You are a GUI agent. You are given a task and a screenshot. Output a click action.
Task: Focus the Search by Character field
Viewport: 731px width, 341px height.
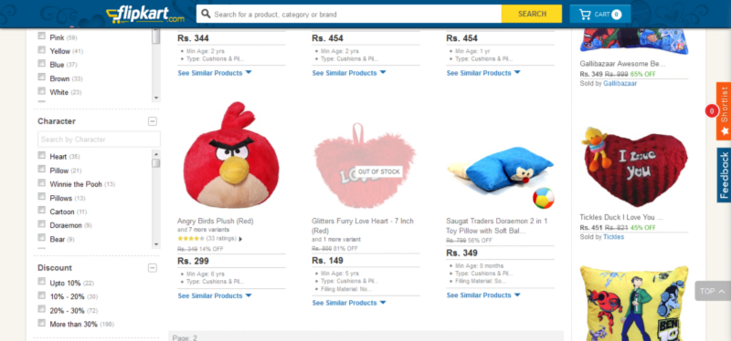coord(99,139)
